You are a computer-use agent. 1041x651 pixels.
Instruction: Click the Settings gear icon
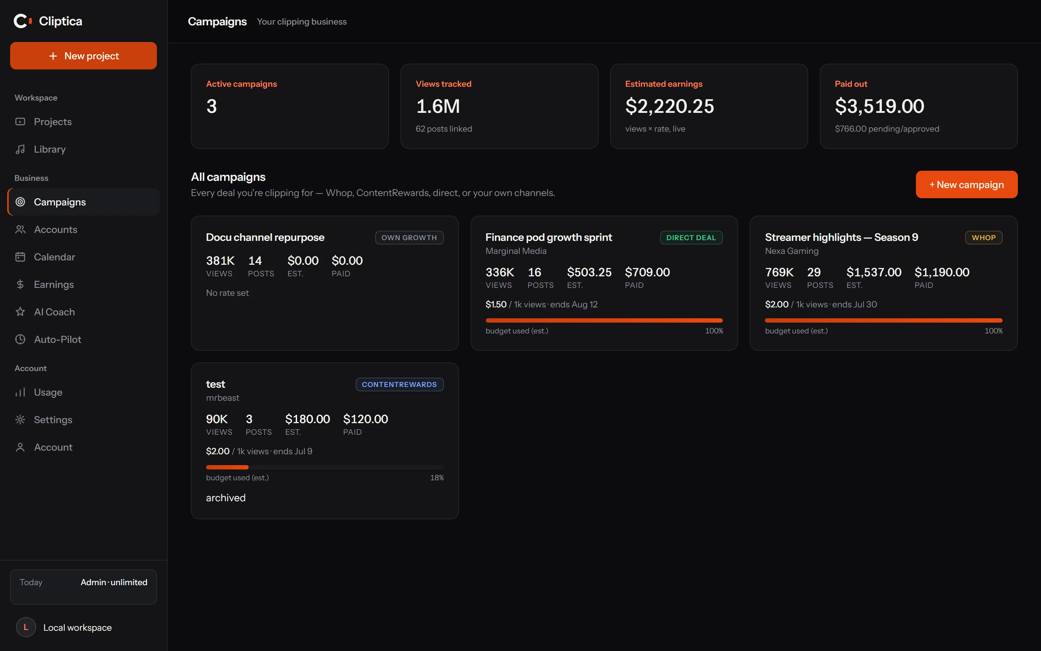tap(20, 420)
